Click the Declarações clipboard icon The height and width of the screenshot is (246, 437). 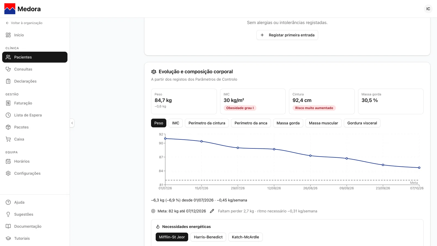8,81
